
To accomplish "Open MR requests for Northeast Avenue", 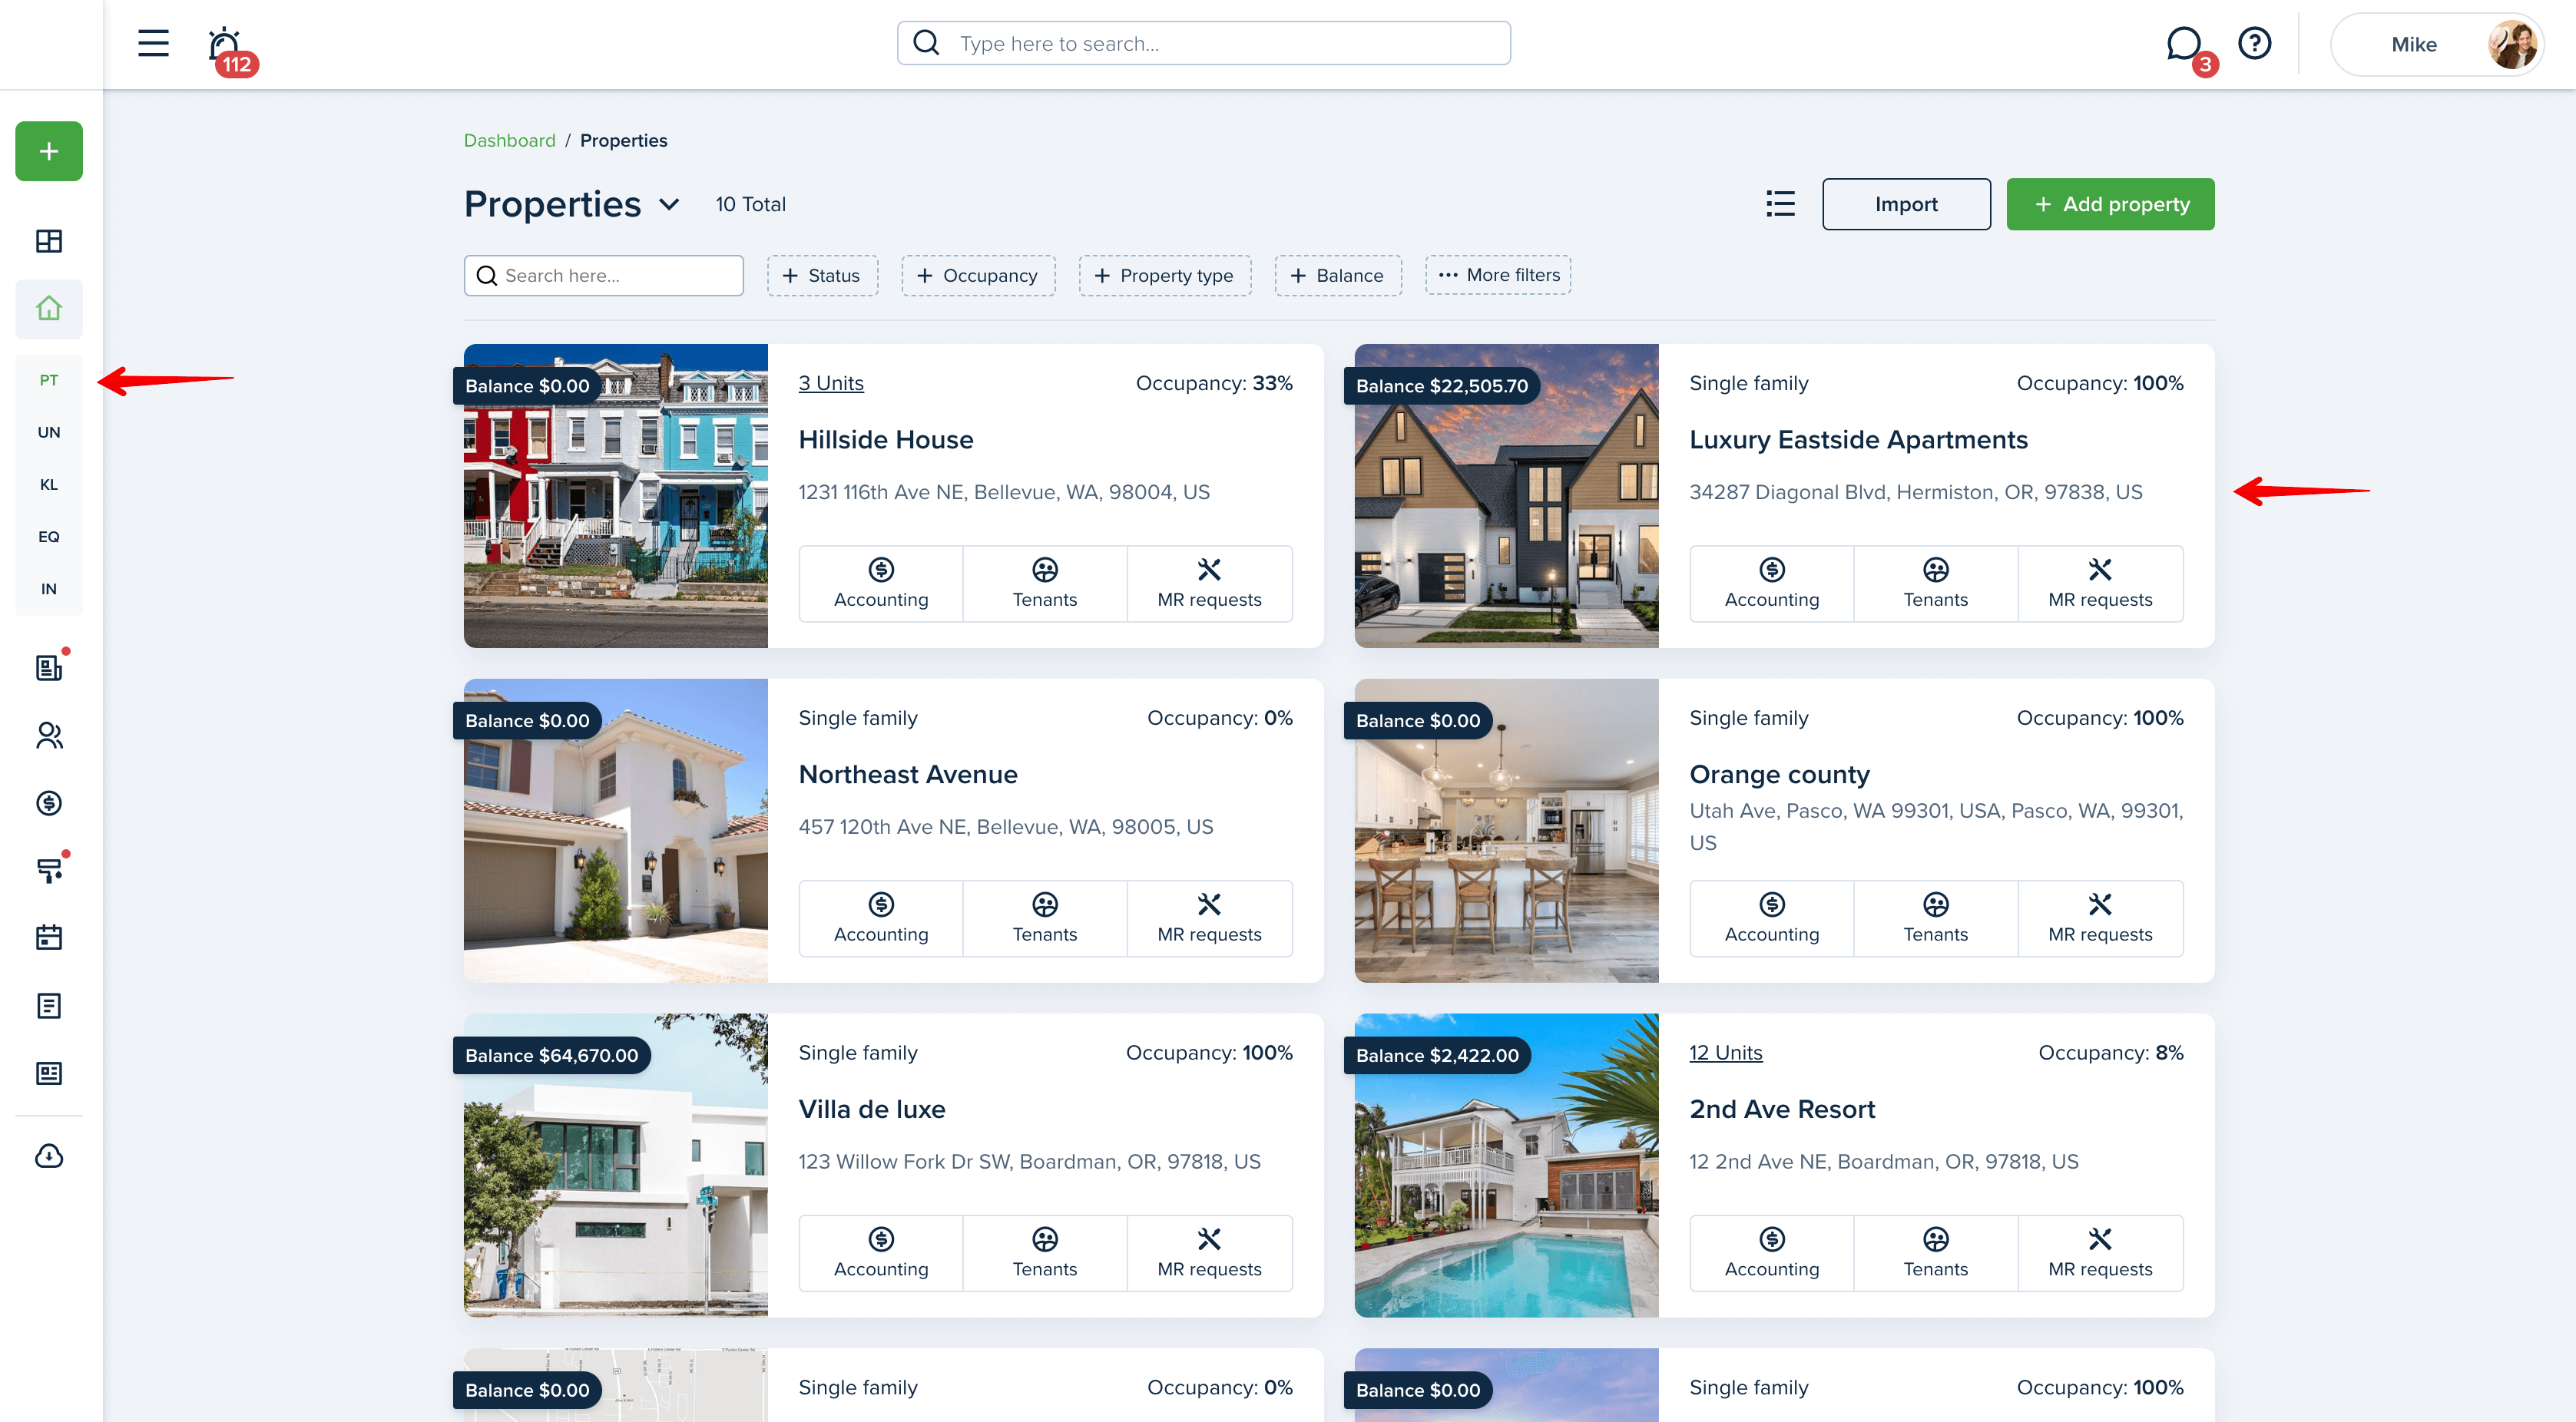I will [x=1210, y=919].
